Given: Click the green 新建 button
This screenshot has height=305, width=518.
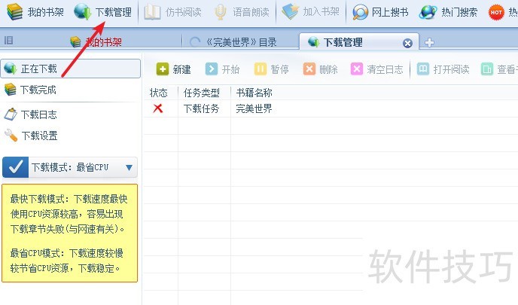Looking at the screenshot, I should pos(173,69).
